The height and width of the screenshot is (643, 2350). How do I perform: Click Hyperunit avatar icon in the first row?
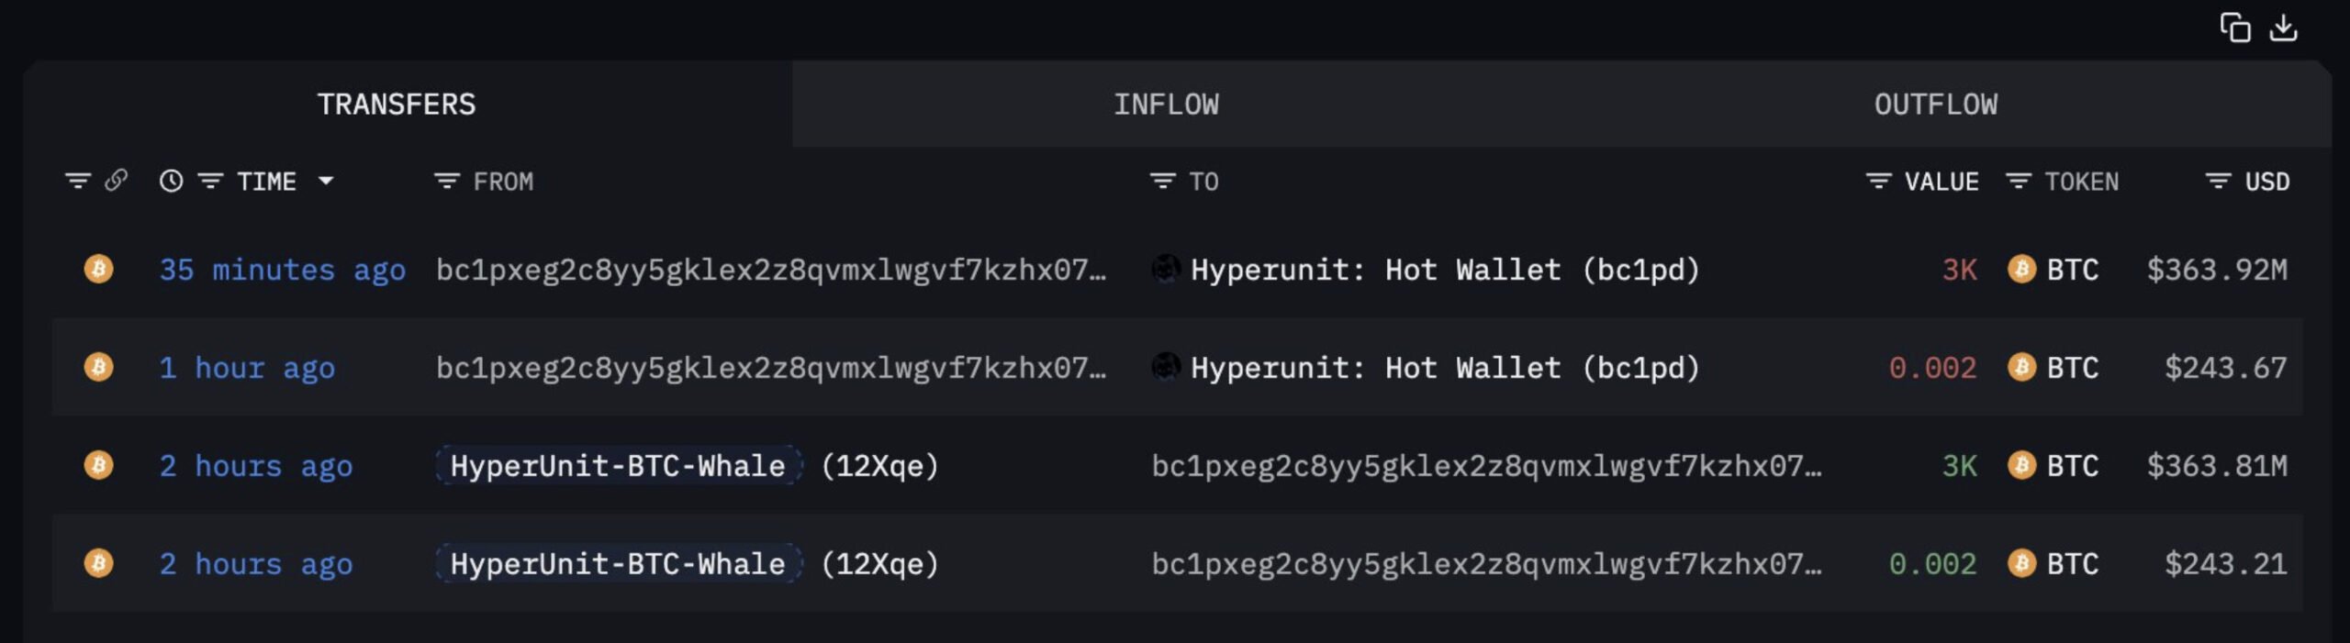[1166, 269]
